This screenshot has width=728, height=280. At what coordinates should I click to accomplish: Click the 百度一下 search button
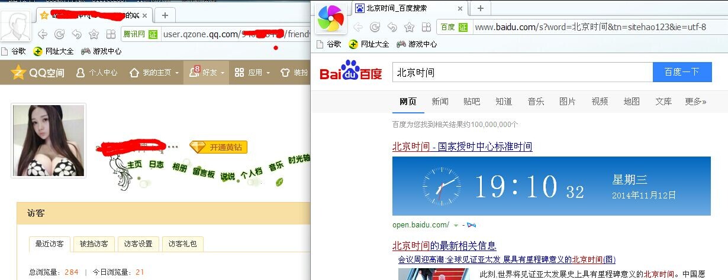tap(682, 72)
